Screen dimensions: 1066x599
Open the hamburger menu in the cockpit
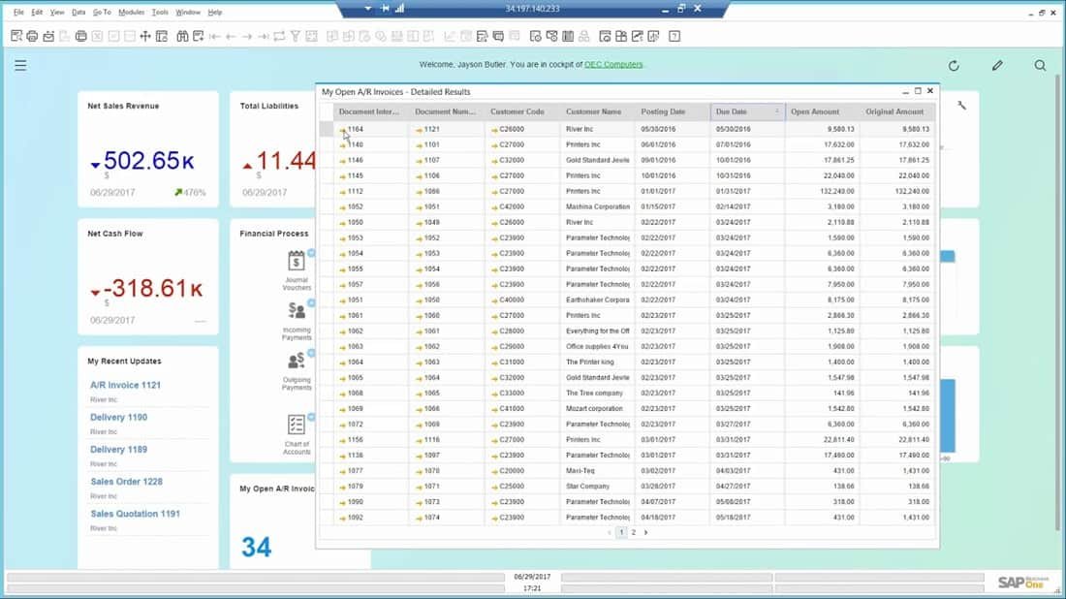(20, 66)
